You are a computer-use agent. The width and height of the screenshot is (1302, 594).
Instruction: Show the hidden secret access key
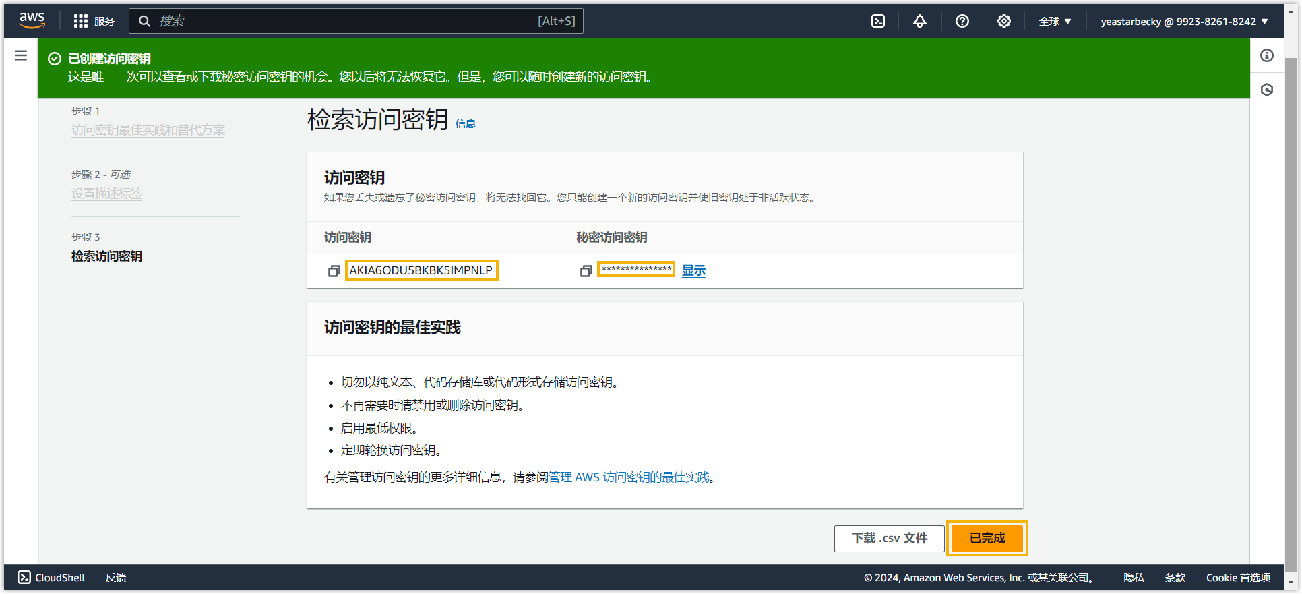click(693, 270)
